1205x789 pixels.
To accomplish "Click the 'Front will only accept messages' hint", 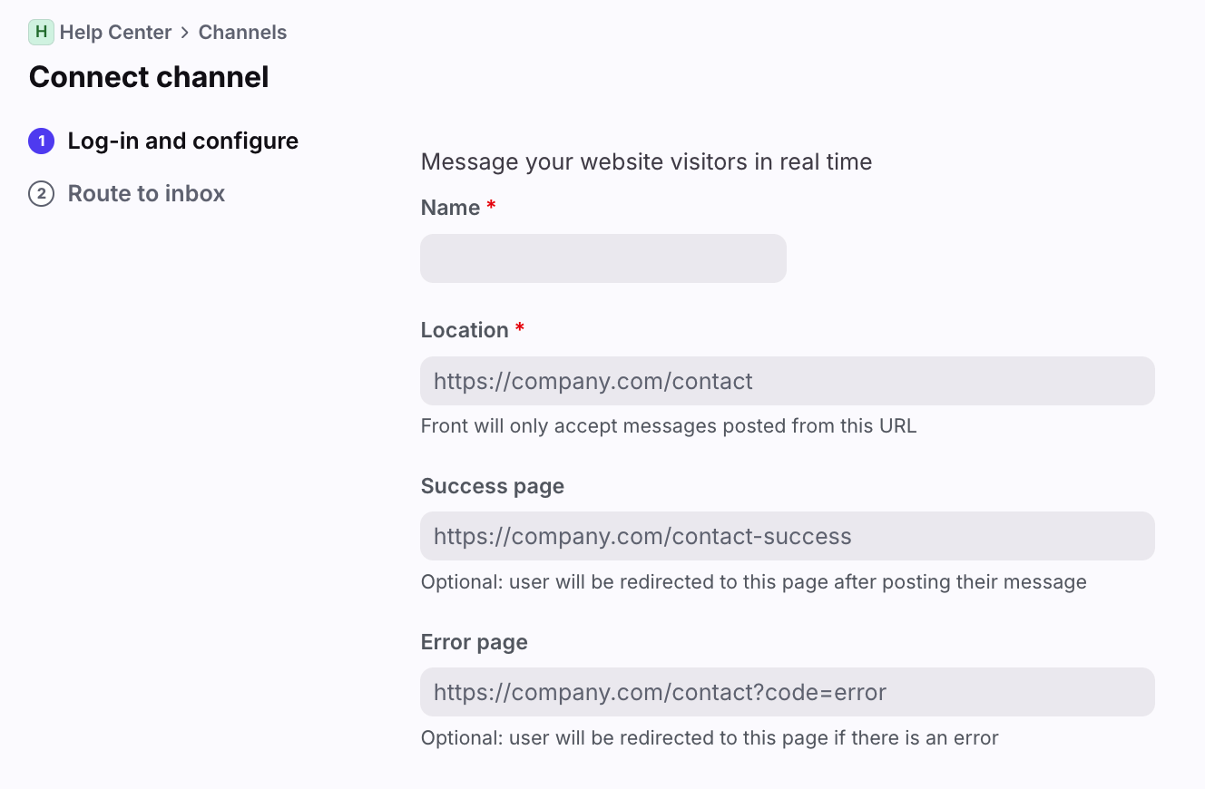I will click(669, 426).
